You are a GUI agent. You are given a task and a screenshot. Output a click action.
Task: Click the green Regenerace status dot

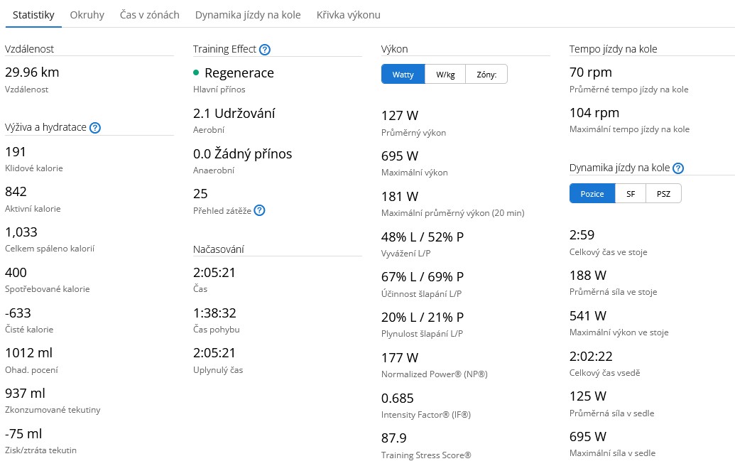196,73
